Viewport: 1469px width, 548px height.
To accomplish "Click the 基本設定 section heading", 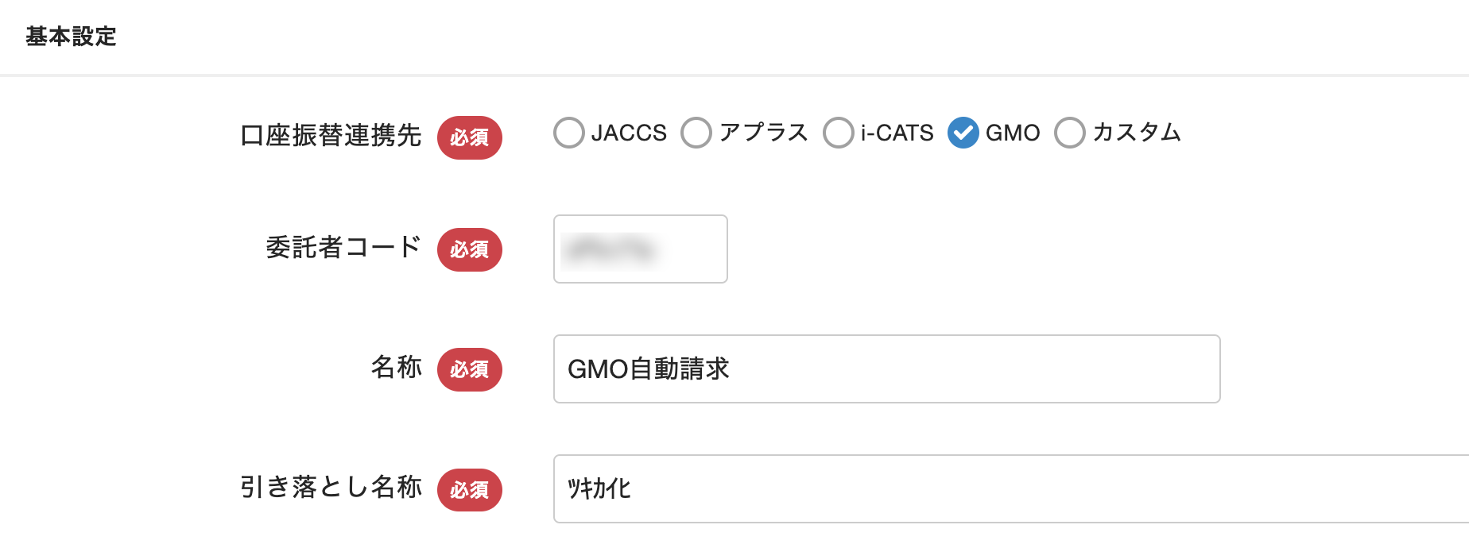I will pos(71,37).
